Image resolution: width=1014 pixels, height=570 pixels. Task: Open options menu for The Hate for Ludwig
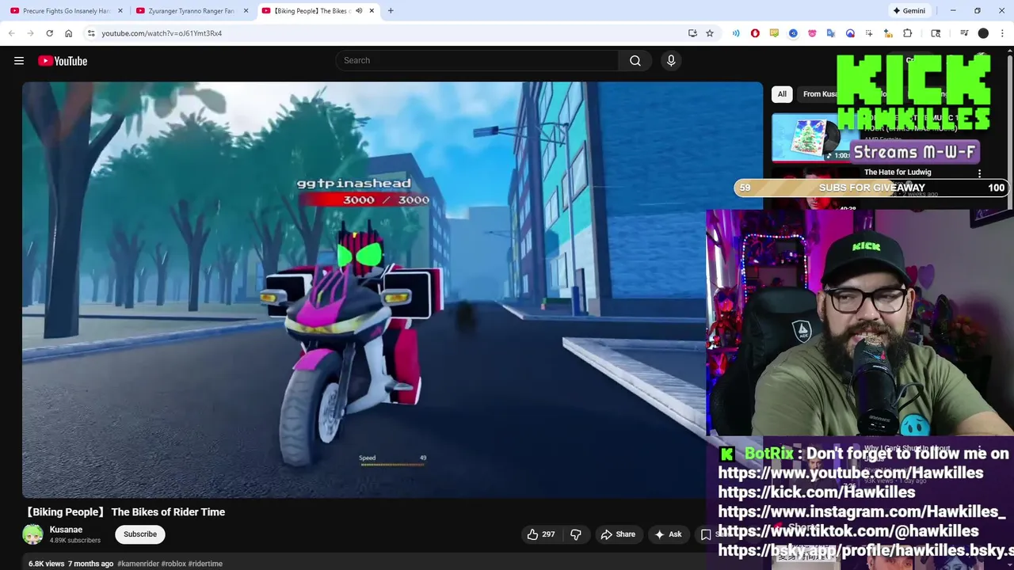point(979,173)
